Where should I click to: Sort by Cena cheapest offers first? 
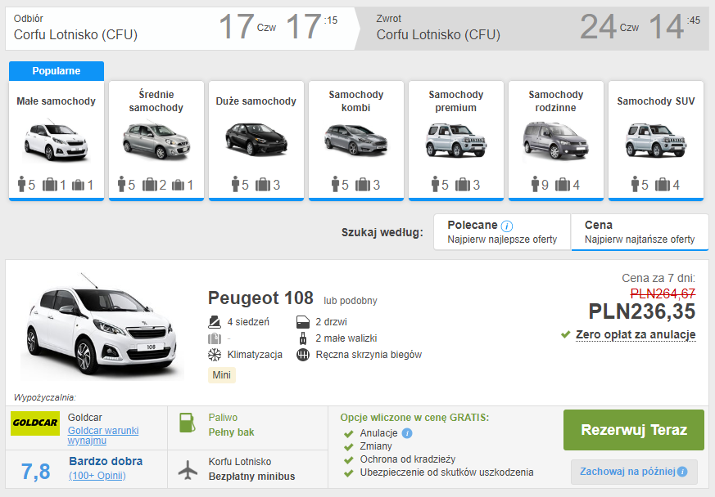tap(640, 232)
